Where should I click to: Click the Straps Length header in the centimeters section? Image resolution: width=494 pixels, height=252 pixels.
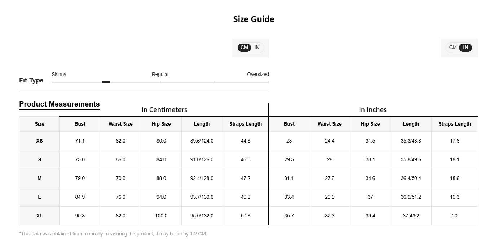pos(246,124)
